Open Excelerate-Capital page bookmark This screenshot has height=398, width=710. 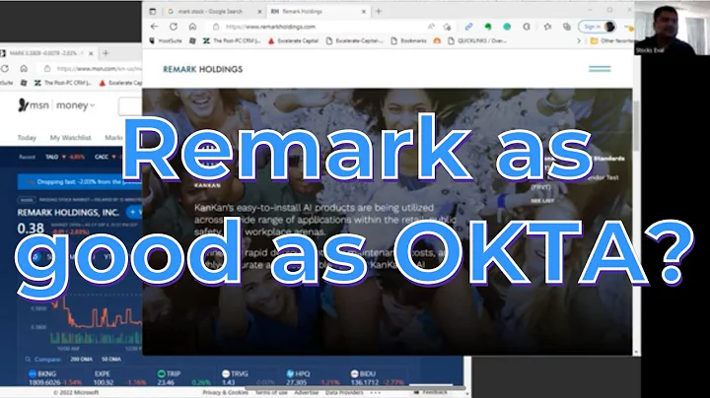point(355,40)
